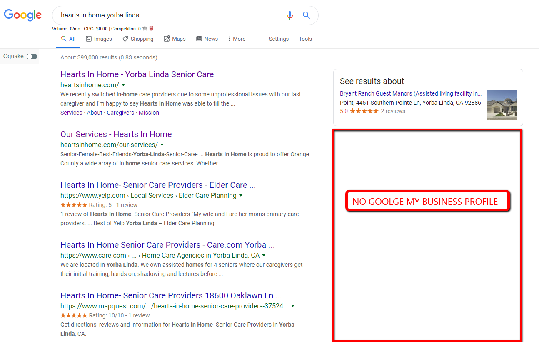This screenshot has width=539, height=342.
Task: Open Bryant Ranch Guest Manors link
Action: click(410, 93)
